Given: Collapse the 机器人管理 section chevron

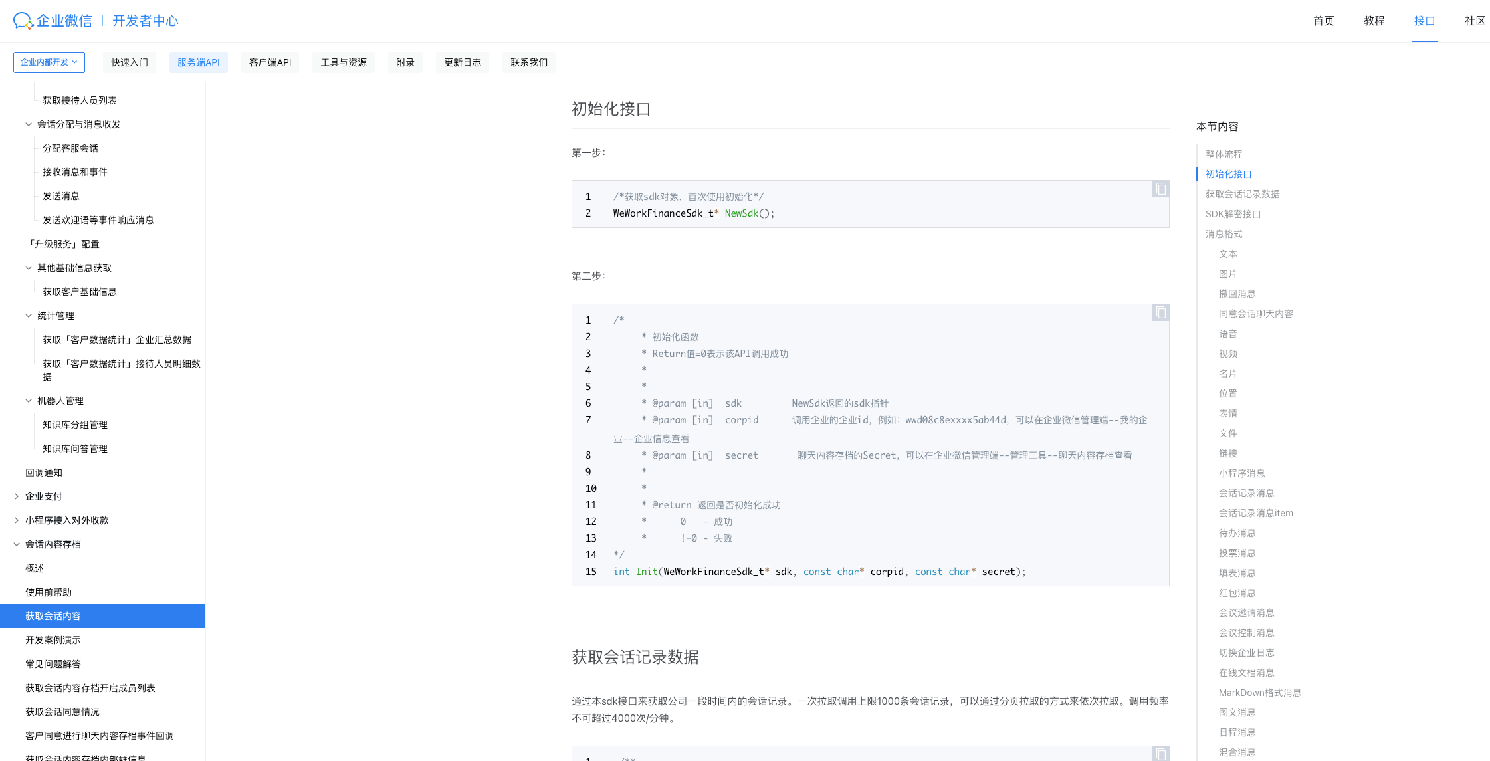Looking at the screenshot, I should coord(29,401).
